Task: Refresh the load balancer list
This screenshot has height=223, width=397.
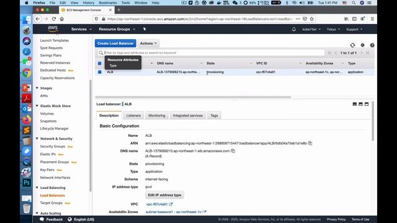Action: click(x=352, y=45)
